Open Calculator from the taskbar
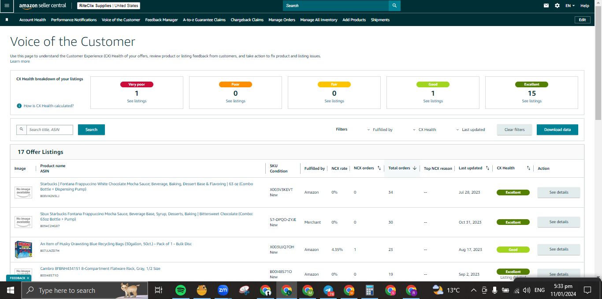The width and height of the screenshot is (602, 299). [x=370, y=290]
